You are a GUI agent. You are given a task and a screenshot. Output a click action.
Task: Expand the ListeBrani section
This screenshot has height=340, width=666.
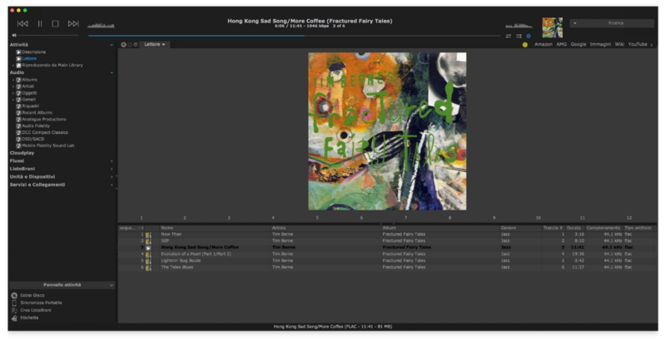[112, 169]
